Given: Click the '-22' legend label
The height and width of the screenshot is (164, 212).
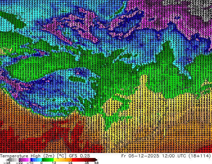Looking at the screenshot, I should 19,163.
